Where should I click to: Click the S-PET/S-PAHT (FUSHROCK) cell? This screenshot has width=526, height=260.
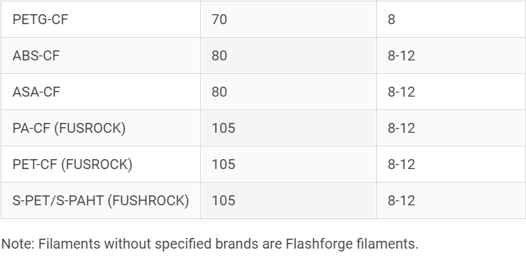click(x=101, y=200)
